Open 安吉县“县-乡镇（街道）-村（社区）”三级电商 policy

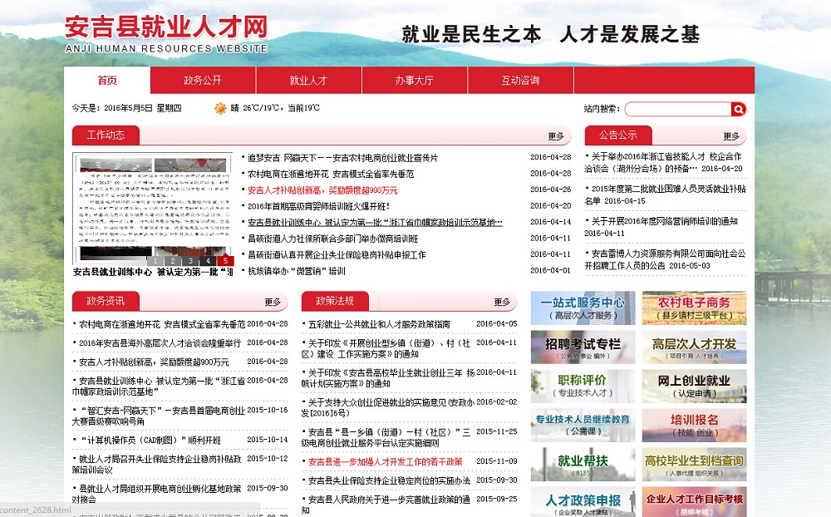pos(386,437)
